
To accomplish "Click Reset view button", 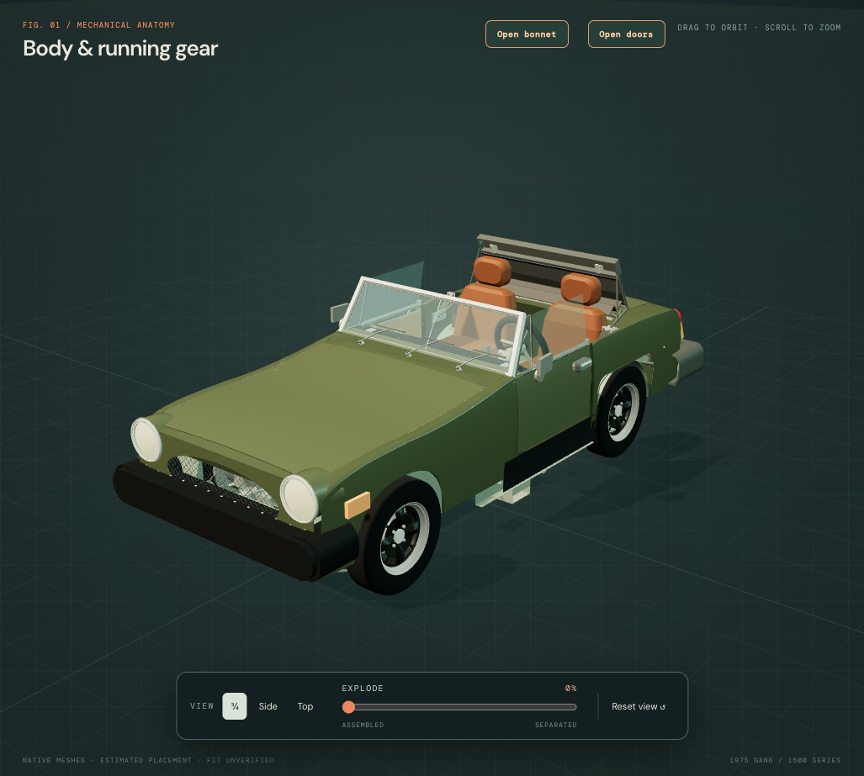I will [638, 706].
